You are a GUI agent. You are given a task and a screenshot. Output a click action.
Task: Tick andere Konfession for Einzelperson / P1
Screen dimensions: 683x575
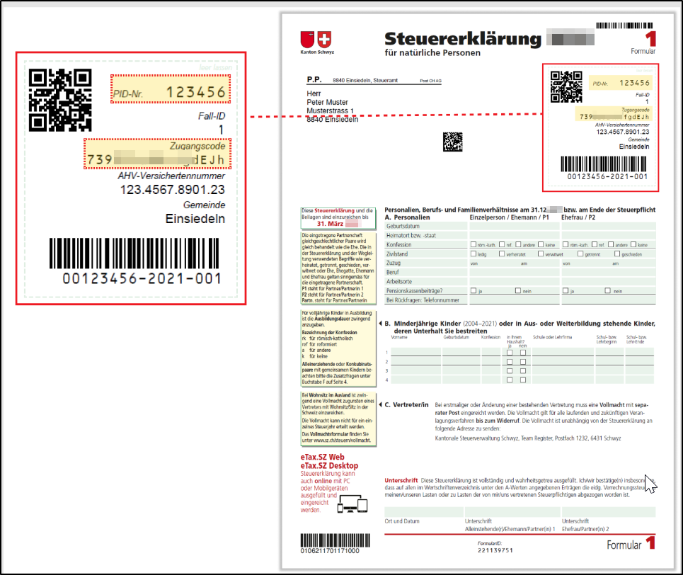518,244
